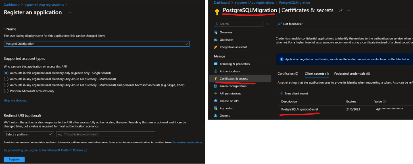413x164 pixels.
Task: Select single tenant account type option
Action: (6, 73)
